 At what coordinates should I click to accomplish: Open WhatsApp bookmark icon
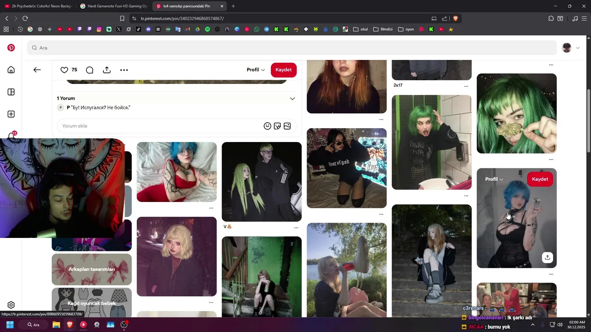(257, 29)
